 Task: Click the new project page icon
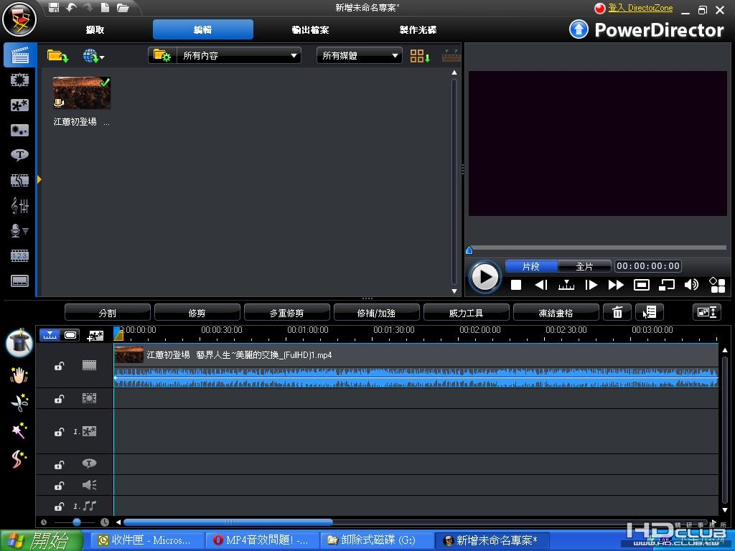(x=105, y=7)
